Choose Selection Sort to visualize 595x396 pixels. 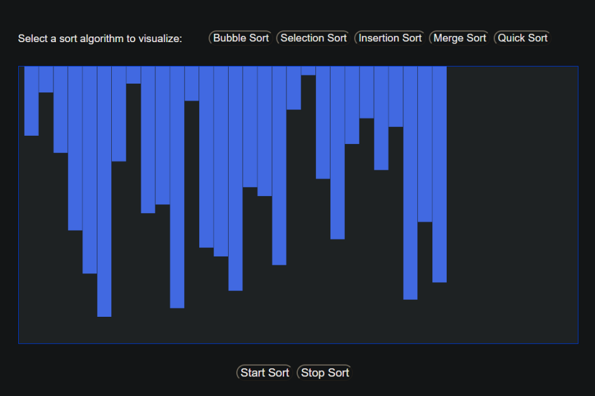[313, 38]
